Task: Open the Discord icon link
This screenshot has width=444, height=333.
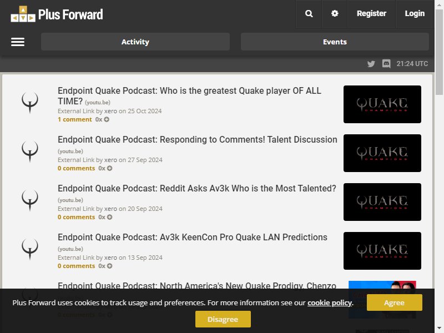Action: (x=386, y=64)
